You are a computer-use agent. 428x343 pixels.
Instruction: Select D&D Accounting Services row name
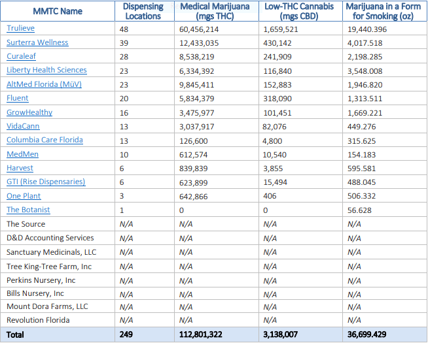50,238
